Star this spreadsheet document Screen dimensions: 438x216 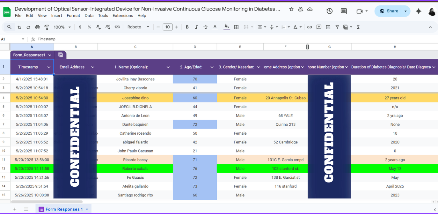291,9
